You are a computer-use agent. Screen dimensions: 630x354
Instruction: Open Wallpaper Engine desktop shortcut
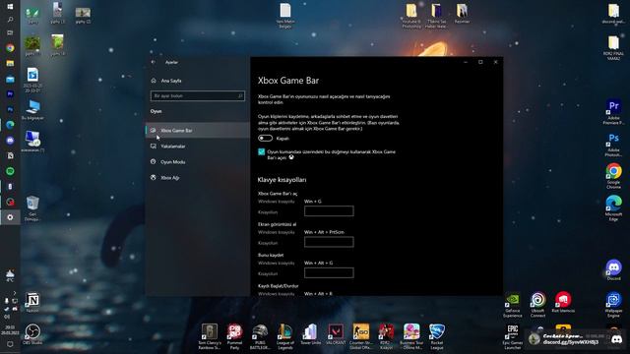[x=613, y=305]
